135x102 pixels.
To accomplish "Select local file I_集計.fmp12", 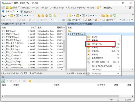I will point(10,31).
